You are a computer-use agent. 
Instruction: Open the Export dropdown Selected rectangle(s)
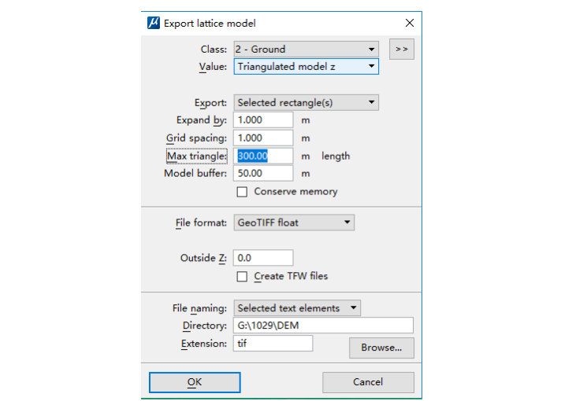tap(306, 102)
